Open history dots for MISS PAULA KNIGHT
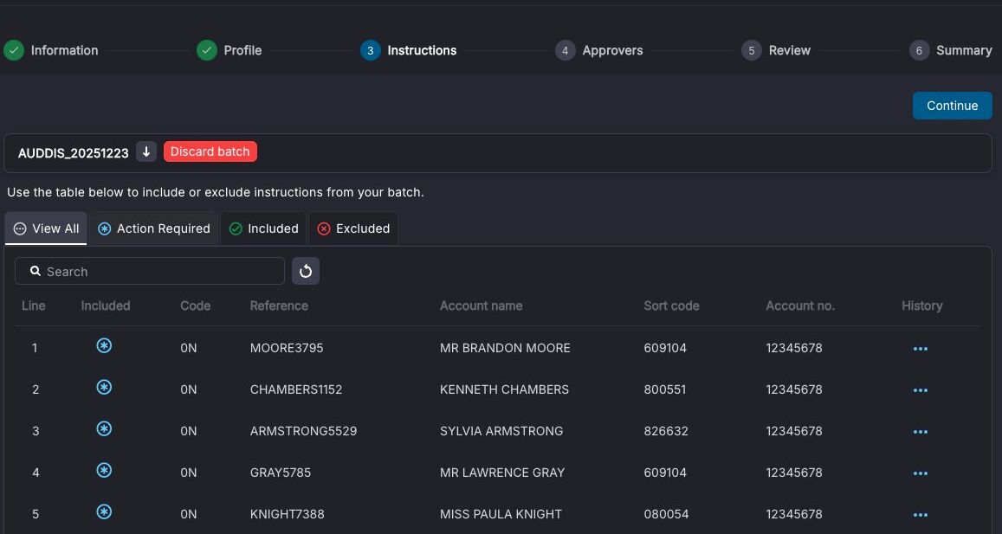Screen dimensions: 1002x534 coord(921,515)
